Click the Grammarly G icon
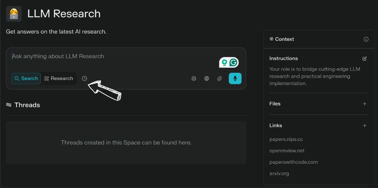This screenshot has height=188, width=378. click(x=233, y=62)
